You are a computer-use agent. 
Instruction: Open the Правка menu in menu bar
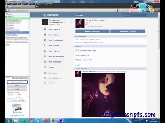click(13, 4)
